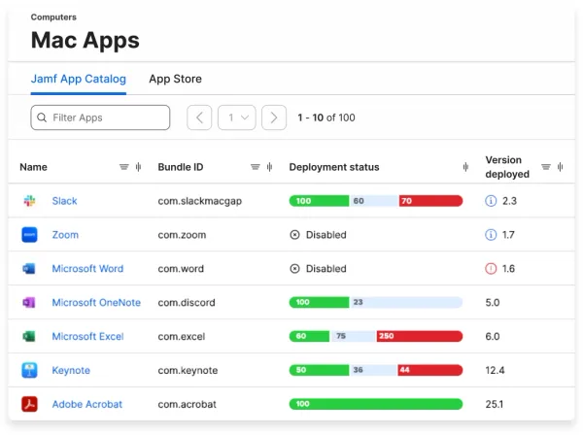
Task: Click the Microsoft Word app icon
Action: tap(29, 269)
